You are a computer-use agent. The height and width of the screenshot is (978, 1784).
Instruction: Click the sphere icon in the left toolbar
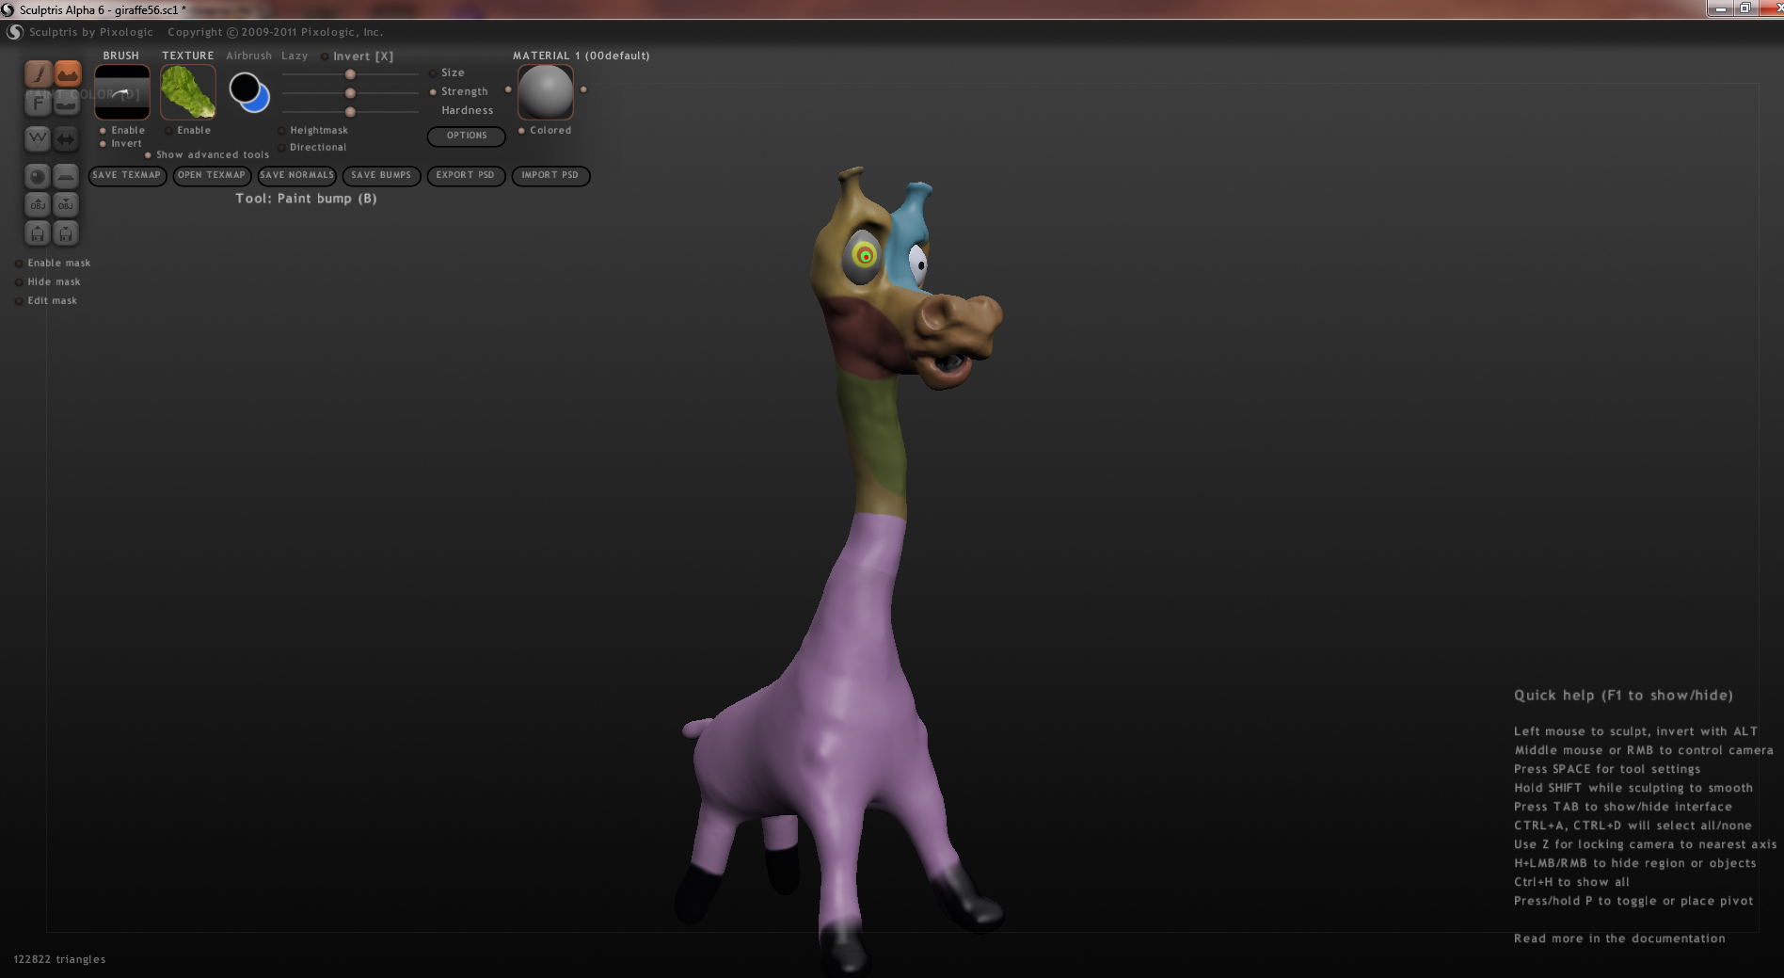[x=37, y=176]
